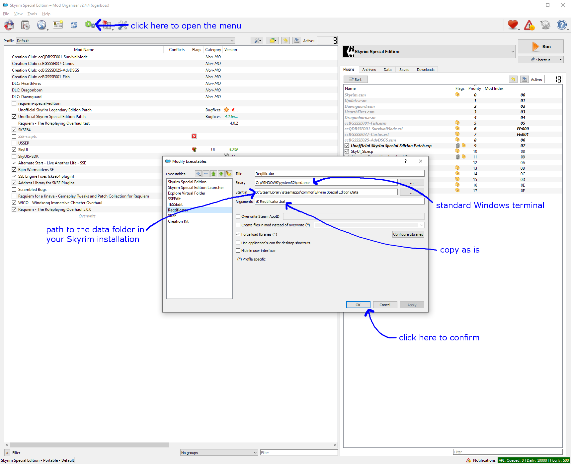Enable Unofficial Skyrim Legendary Edition Patch

[x=14, y=110]
